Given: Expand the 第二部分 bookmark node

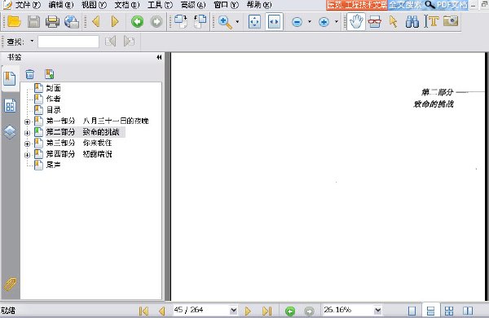Looking at the screenshot, I should pos(27,133).
